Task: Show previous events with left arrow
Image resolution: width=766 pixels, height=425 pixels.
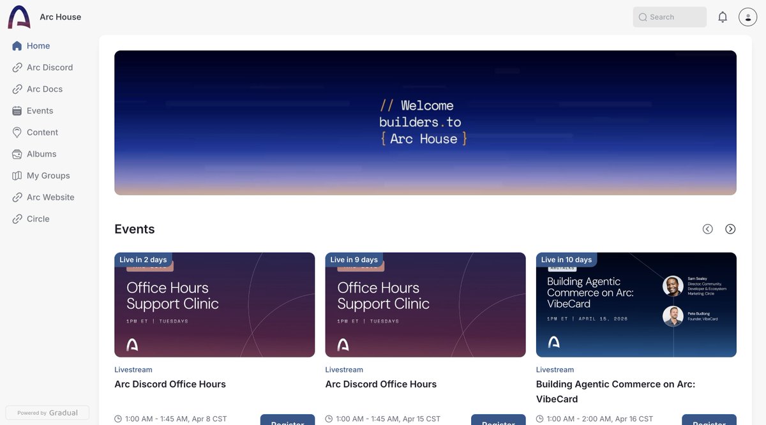Action: (x=707, y=229)
